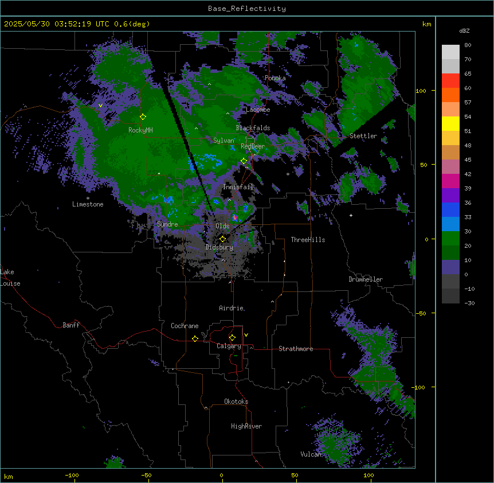The image size is (494, 483).
Task: Select the Drumheller town label
Action: tap(366, 279)
